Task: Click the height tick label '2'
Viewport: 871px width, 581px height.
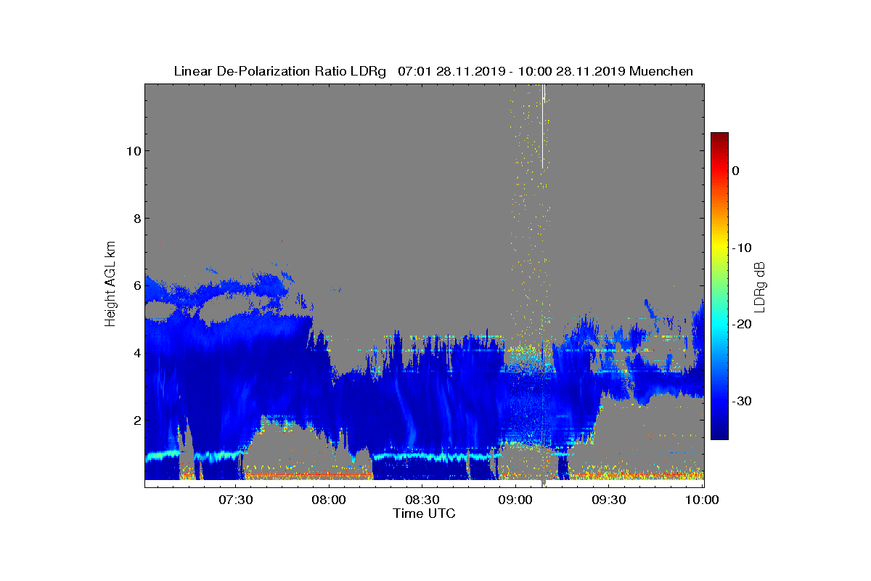Action: tap(136, 420)
